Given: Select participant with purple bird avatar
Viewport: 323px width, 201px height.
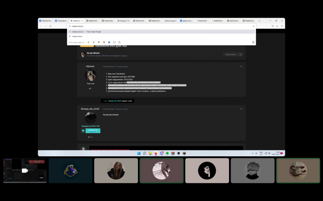Looking at the screenshot, I should pyautogui.click(x=71, y=171).
